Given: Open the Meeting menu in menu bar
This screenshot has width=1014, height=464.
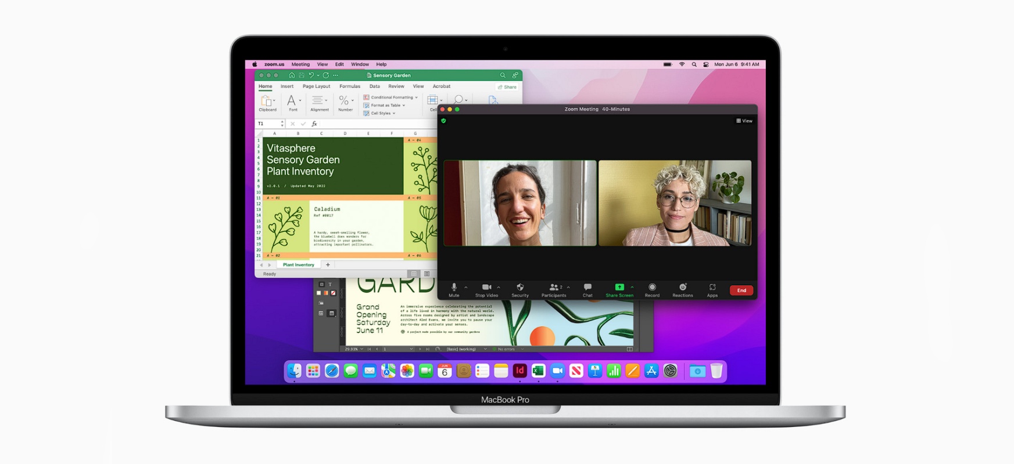Looking at the screenshot, I should click(300, 64).
